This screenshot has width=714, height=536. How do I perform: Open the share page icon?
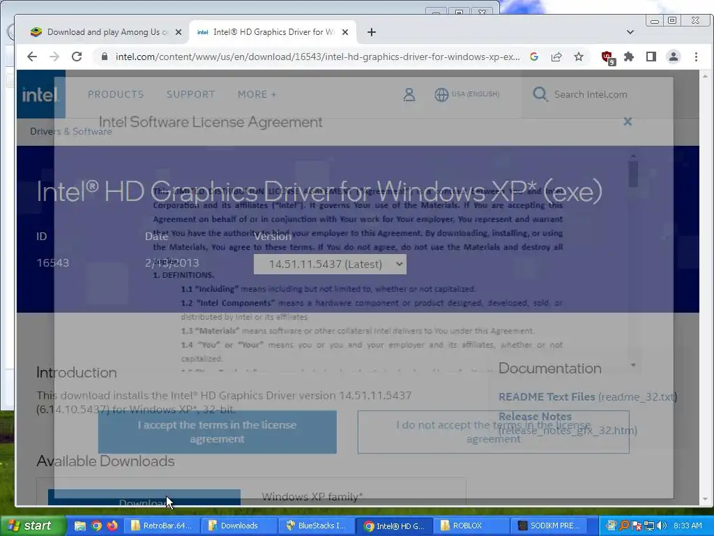pos(556,57)
